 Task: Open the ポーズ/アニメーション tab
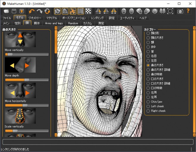[74, 18]
